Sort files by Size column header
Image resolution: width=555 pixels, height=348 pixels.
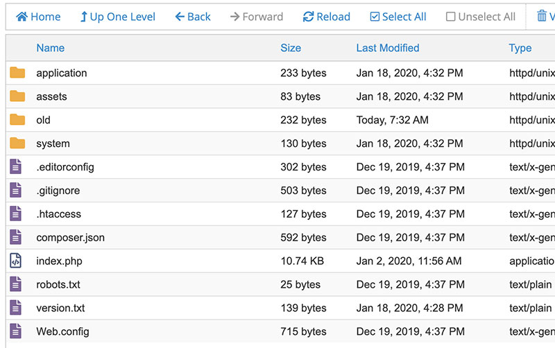point(291,48)
